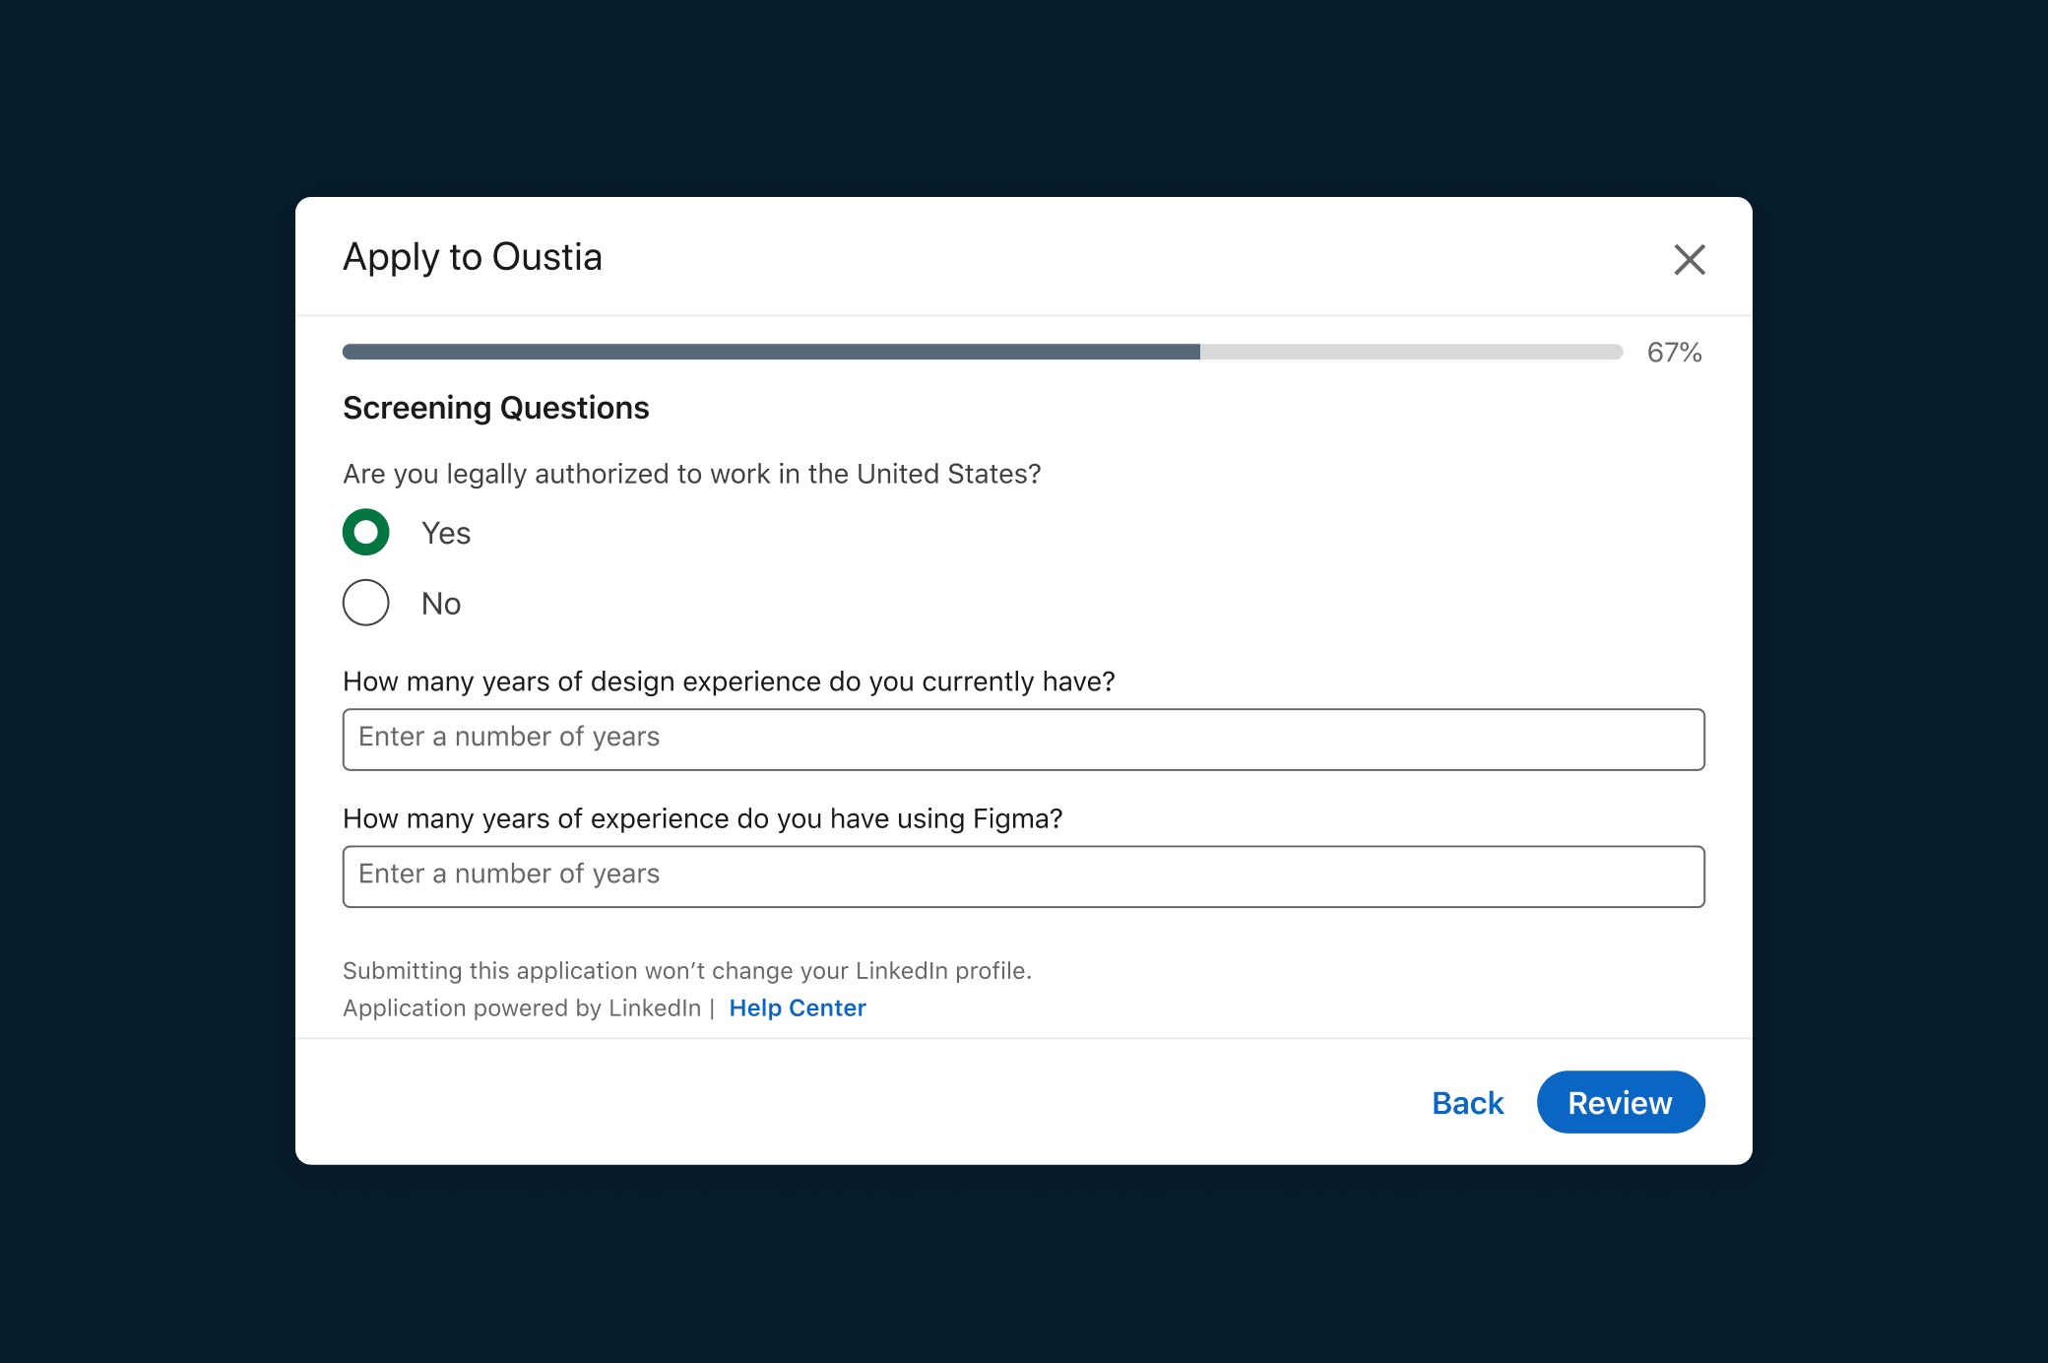Select the No radio button
Image resolution: width=2048 pixels, height=1363 pixels.
point(366,603)
